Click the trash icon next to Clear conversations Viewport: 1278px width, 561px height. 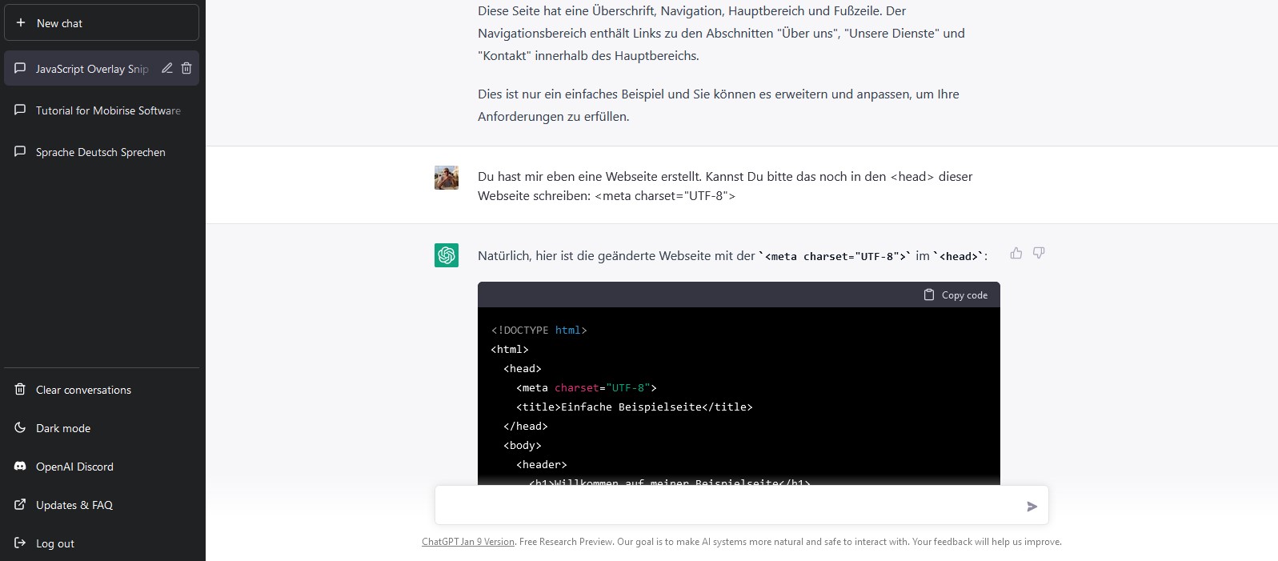pyautogui.click(x=20, y=389)
